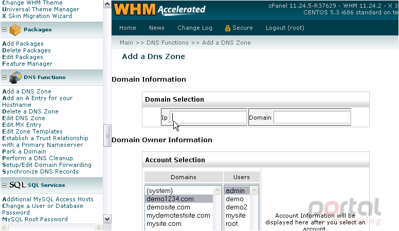Select (system) in Domains list
Screen dimensions: 399x231
pos(179,190)
